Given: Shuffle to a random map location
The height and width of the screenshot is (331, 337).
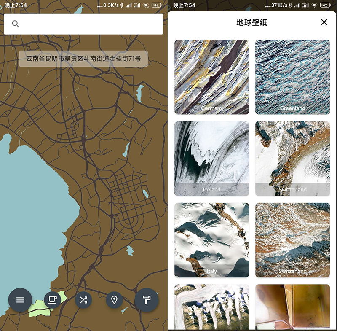Looking at the screenshot, I should coord(83,300).
